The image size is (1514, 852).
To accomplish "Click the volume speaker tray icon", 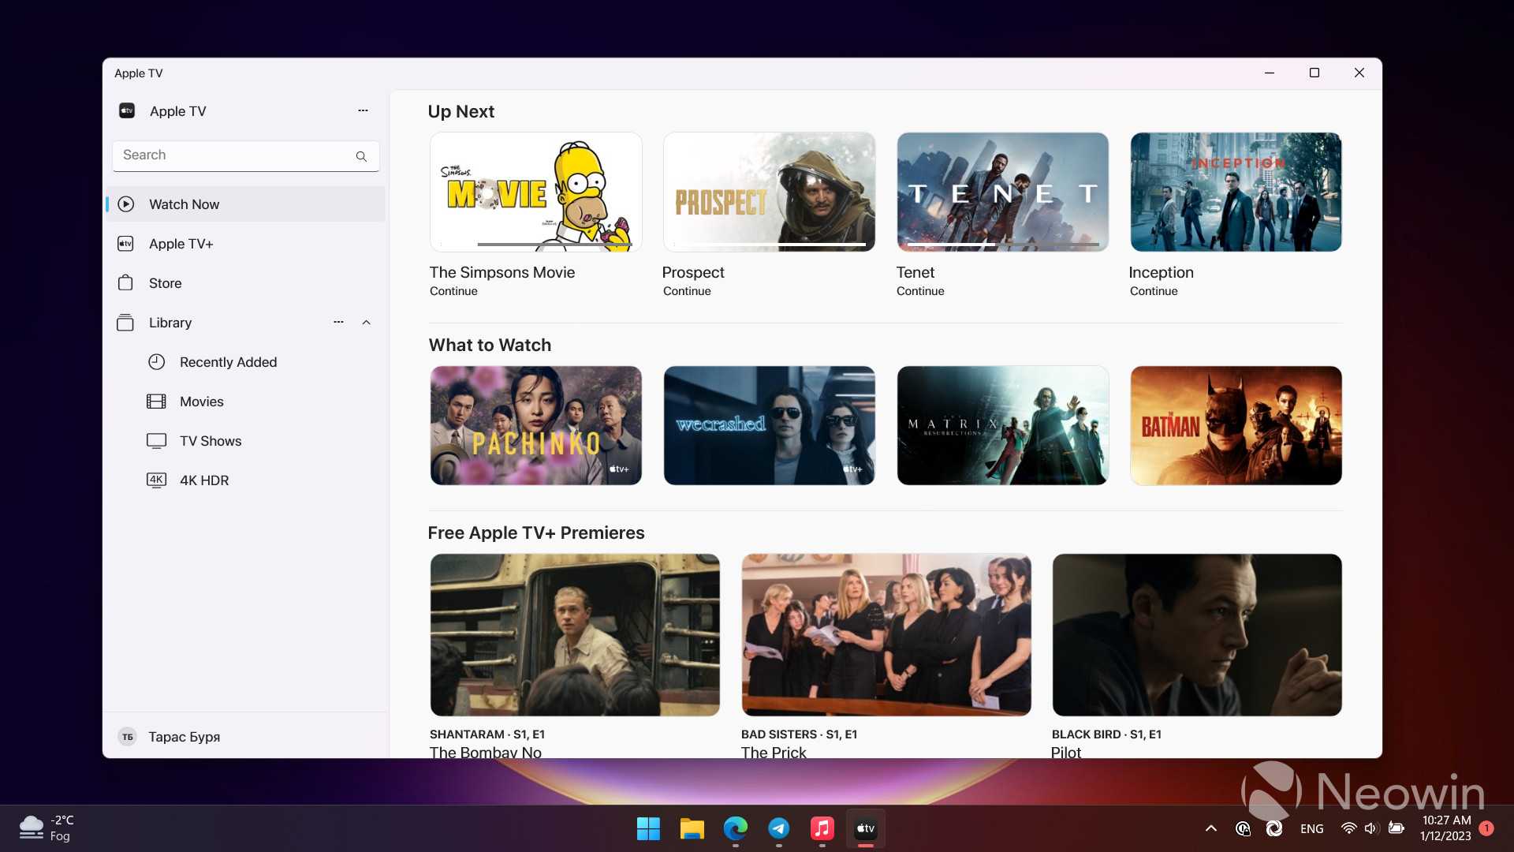I will (1371, 828).
